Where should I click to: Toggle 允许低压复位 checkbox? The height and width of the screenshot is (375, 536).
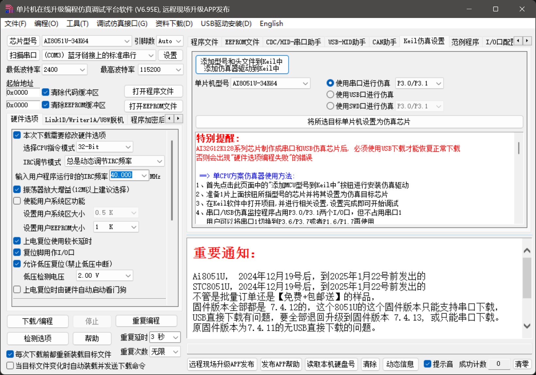pyautogui.click(x=17, y=264)
